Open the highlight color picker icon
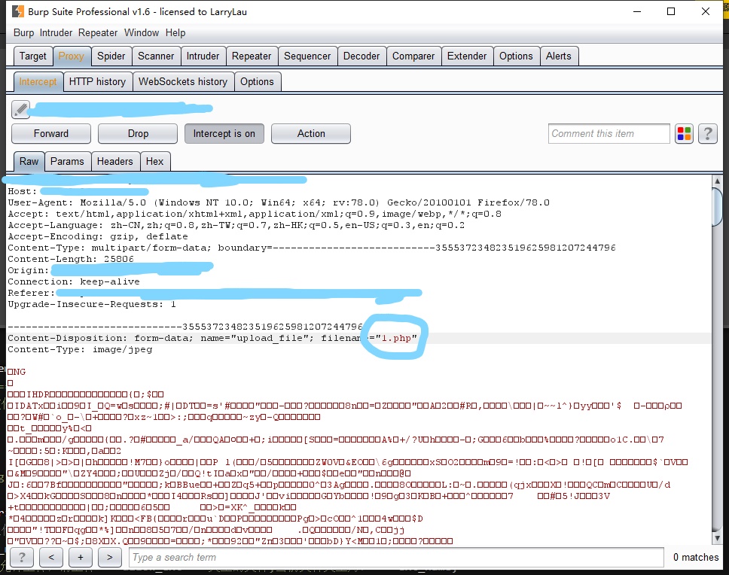The image size is (729, 575). pos(684,134)
